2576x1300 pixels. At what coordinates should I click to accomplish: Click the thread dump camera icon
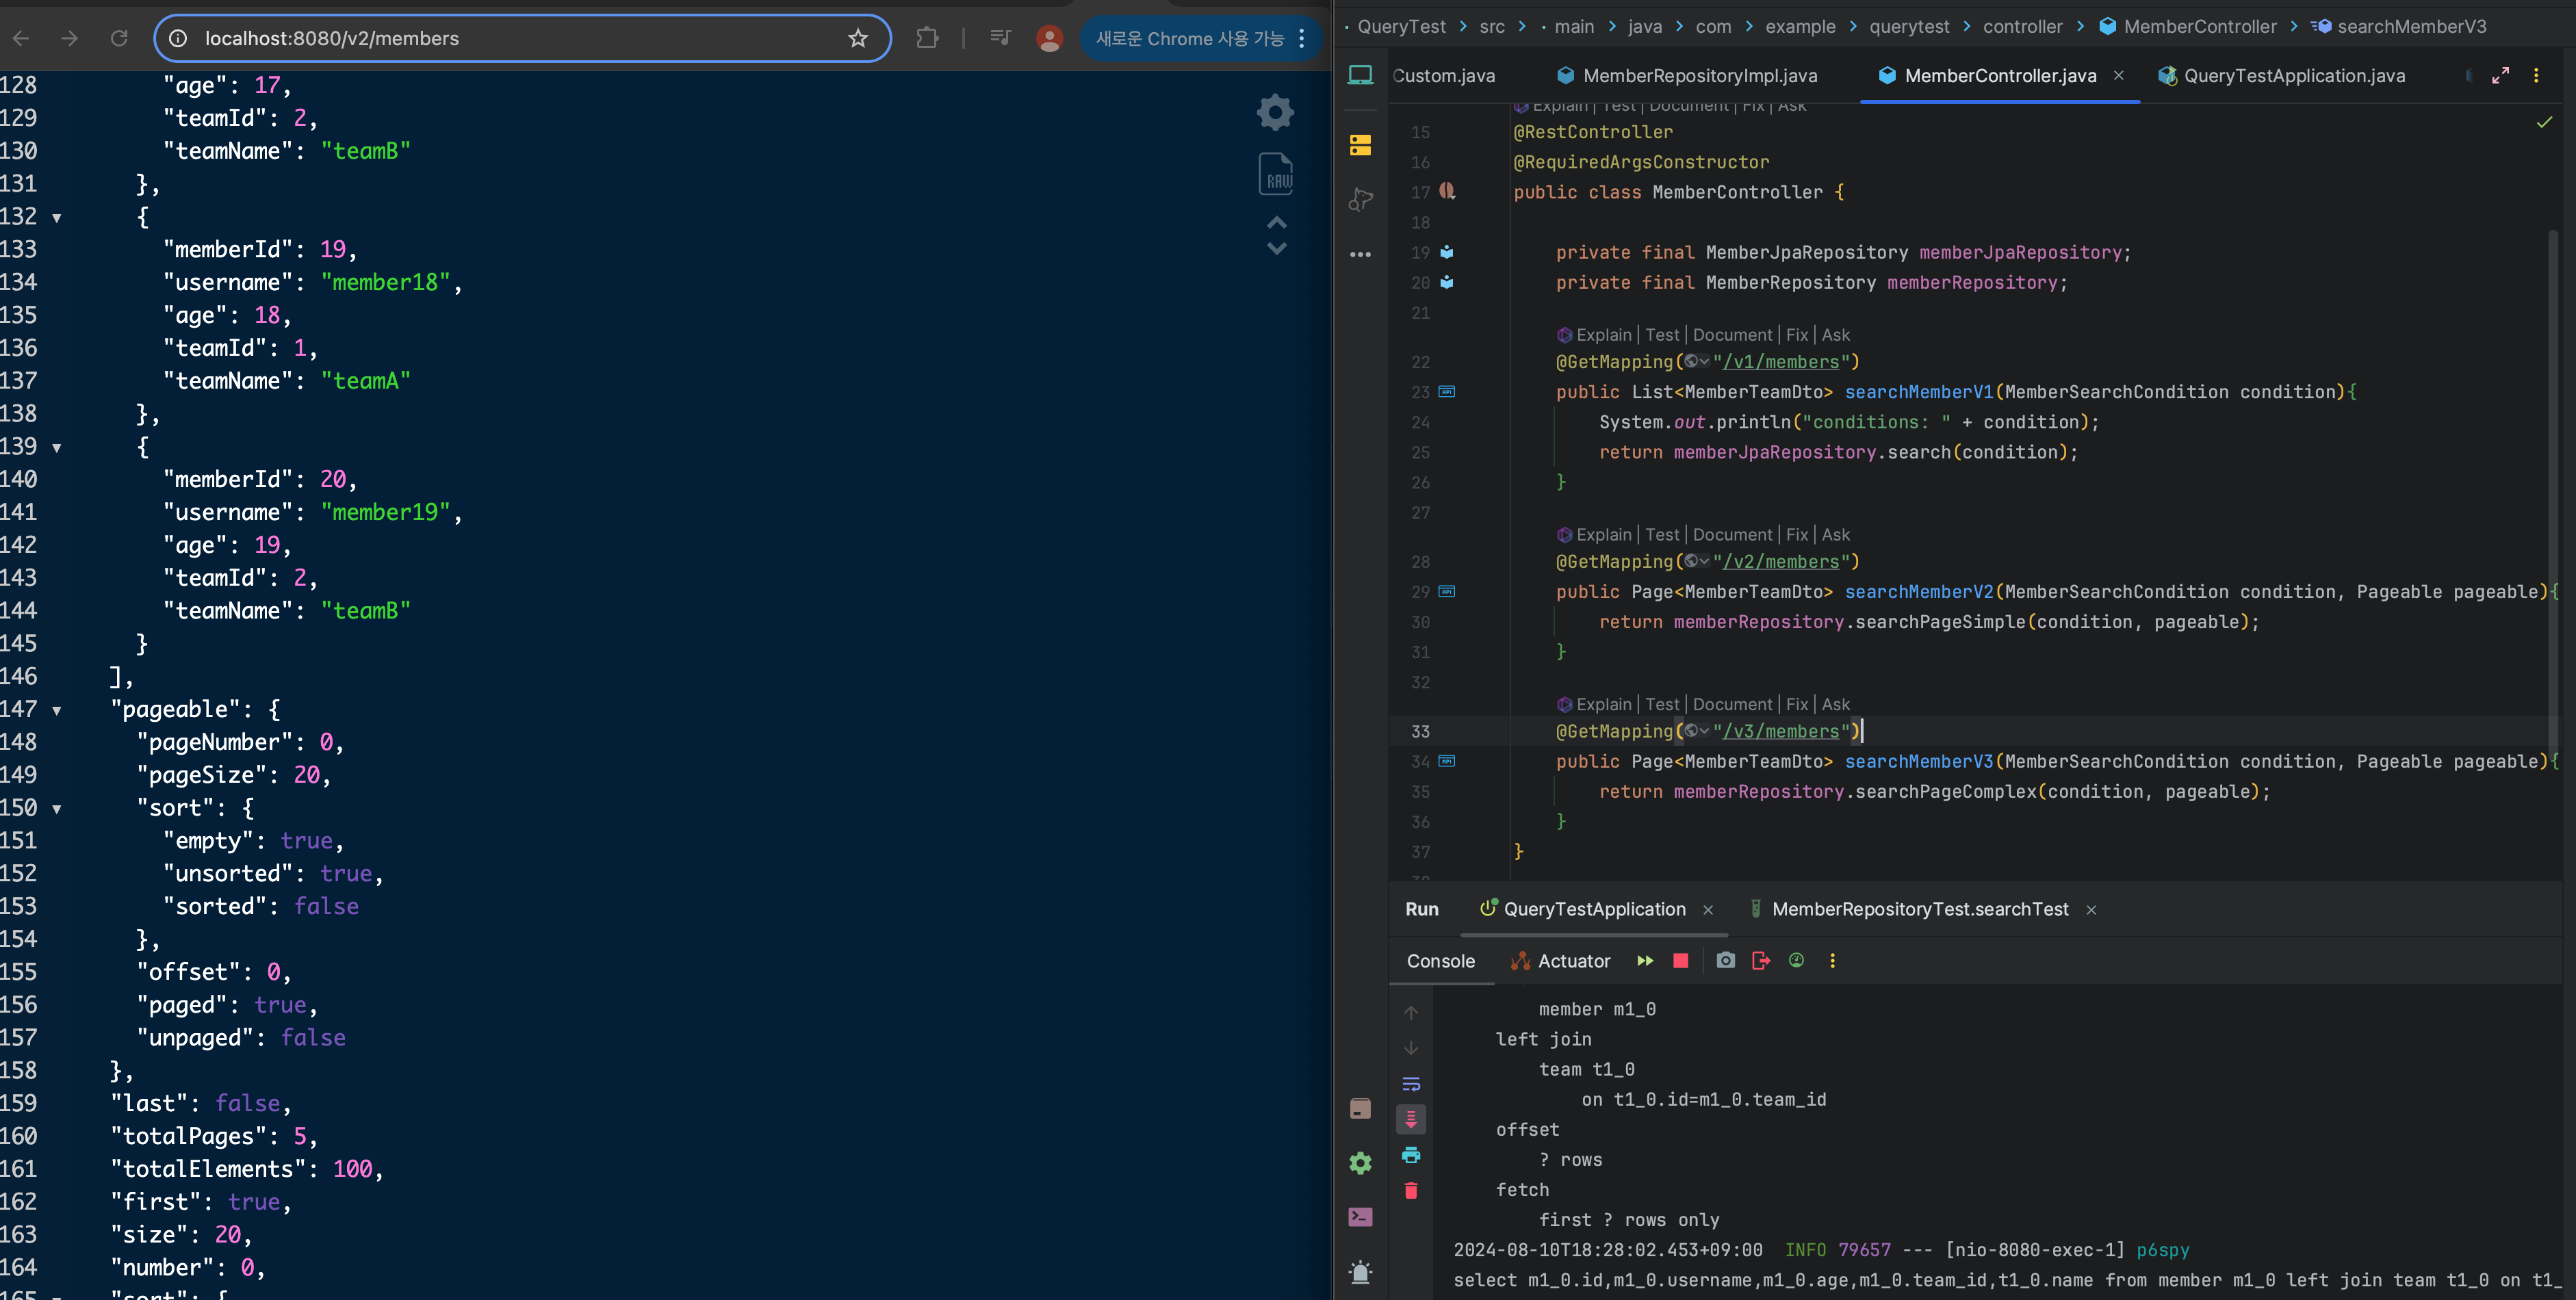point(1725,961)
